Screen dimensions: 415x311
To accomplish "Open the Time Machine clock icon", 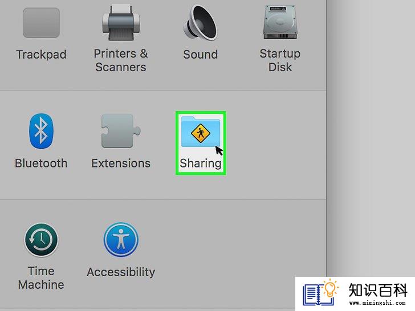I will [41, 240].
